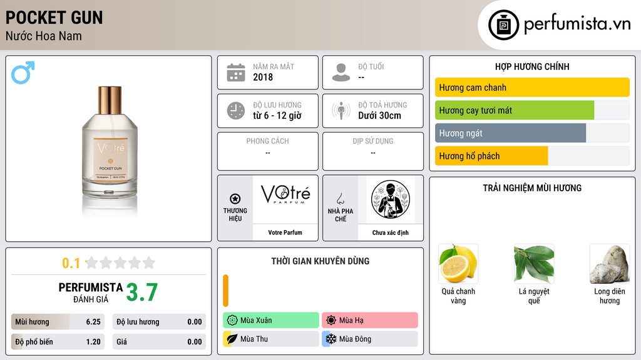Click the five-star rating row
Image resolution: width=641 pixels, height=360 pixels.
pos(121,262)
